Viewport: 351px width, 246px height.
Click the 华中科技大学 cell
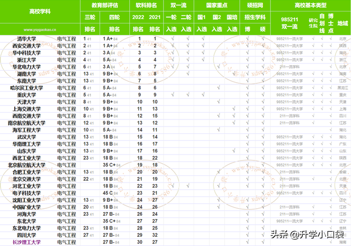(x=26, y=53)
